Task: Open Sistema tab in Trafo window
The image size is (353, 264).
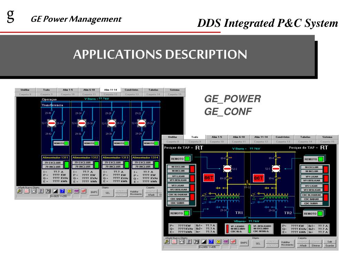Action: [327, 137]
